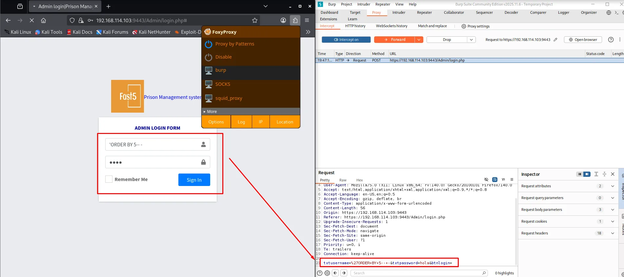Forward the intercepted request

[x=394, y=40]
